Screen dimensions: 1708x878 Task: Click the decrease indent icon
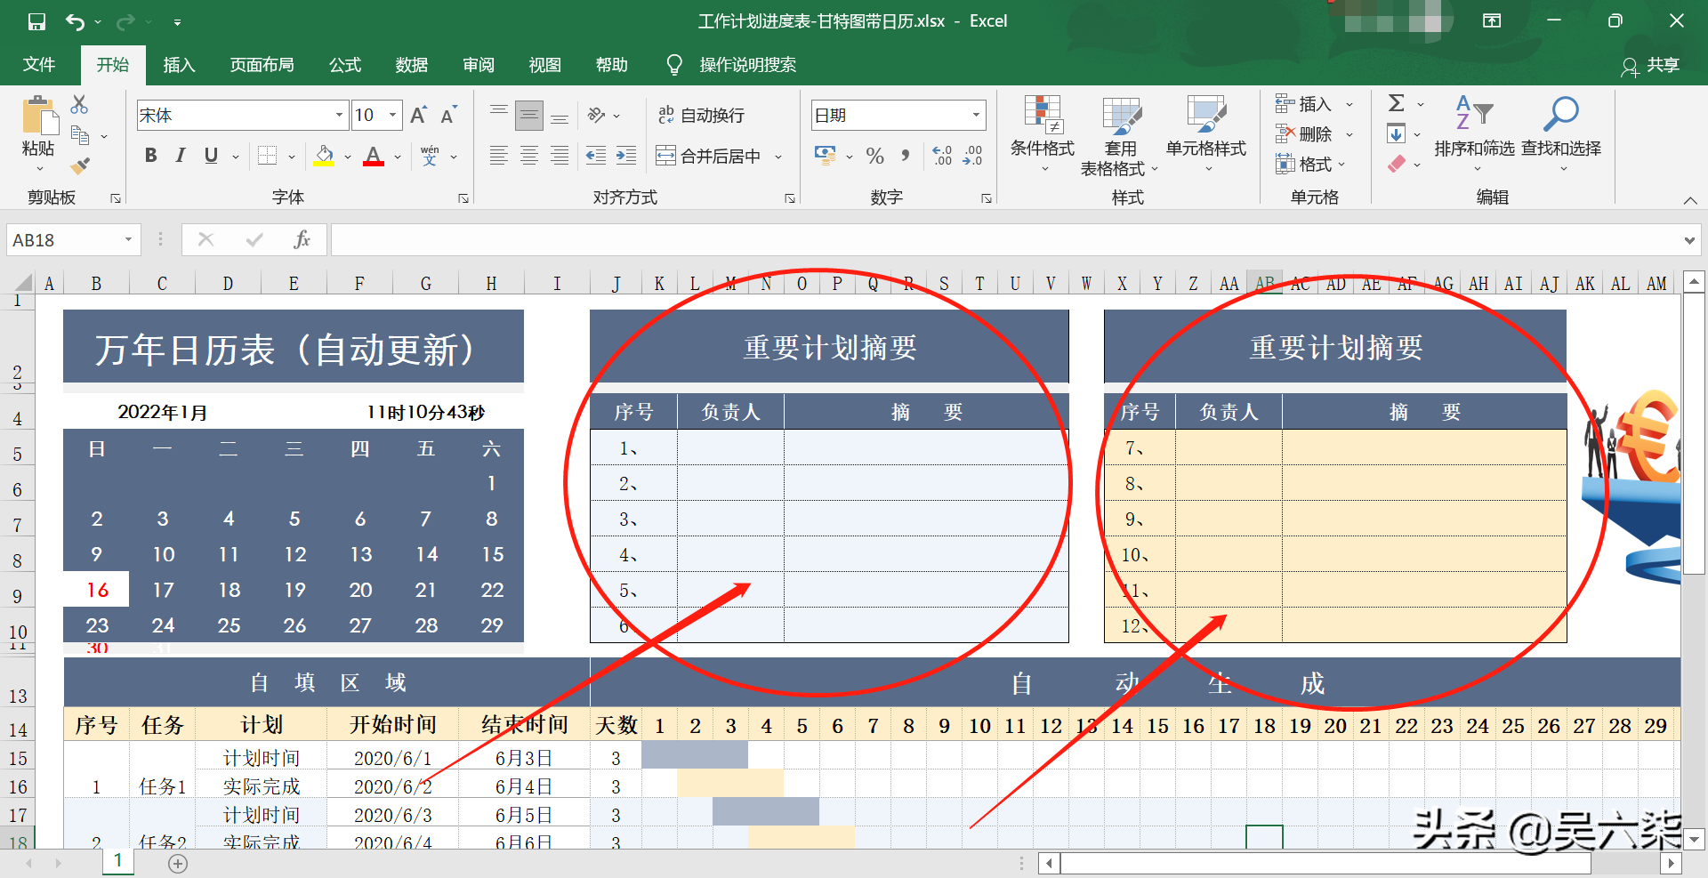tap(596, 157)
